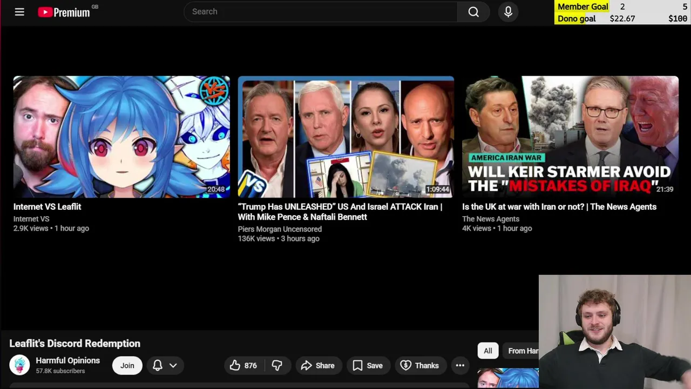
Task: Open Piers Morgan Uncensored channel link
Action: click(x=280, y=229)
